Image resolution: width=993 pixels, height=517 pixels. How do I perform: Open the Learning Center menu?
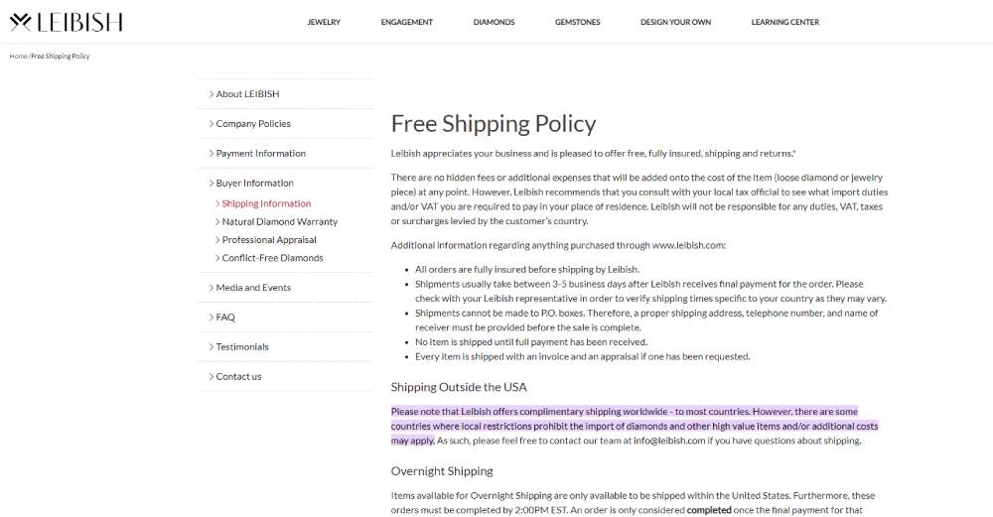point(784,22)
